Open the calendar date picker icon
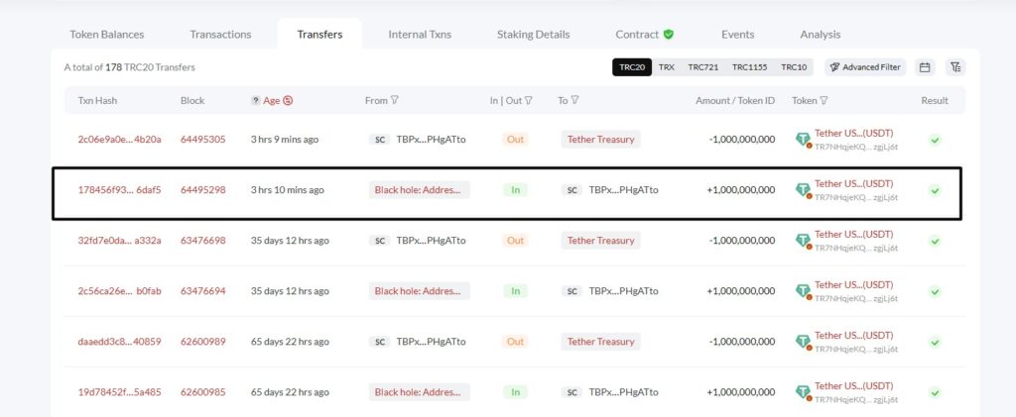This screenshot has width=1016, height=417. pyautogui.click(x=925, y=67)
